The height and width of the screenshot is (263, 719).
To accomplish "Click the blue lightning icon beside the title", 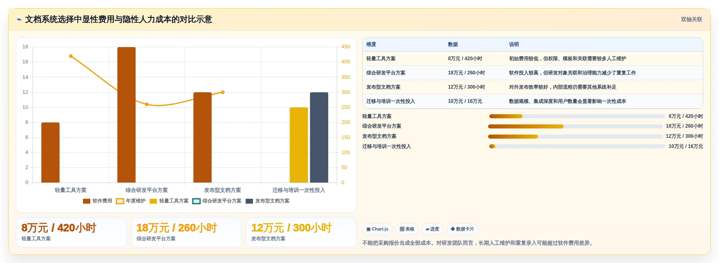I will coord(19,20).
